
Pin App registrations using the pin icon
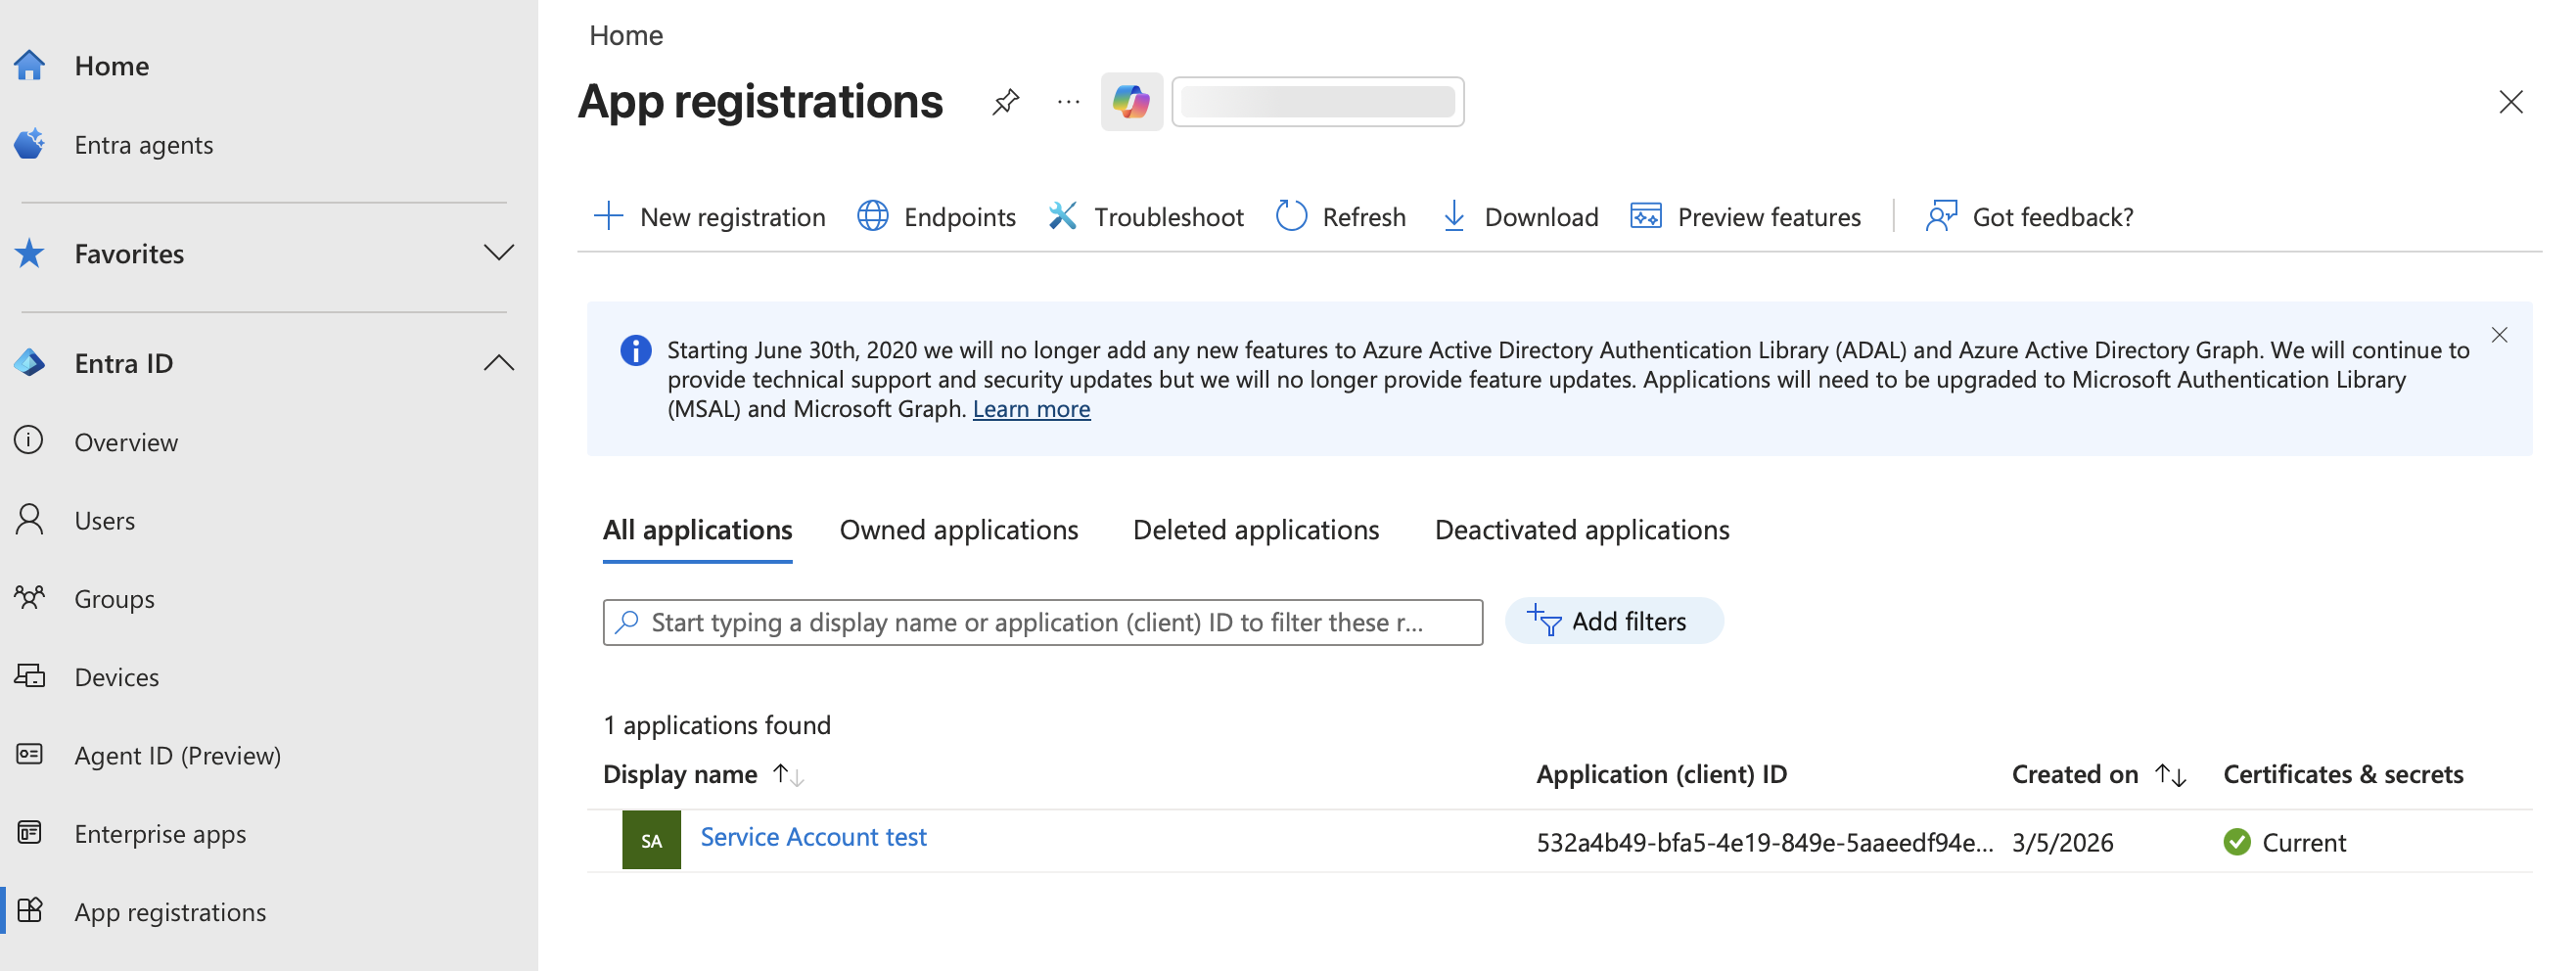point(1006,101)
